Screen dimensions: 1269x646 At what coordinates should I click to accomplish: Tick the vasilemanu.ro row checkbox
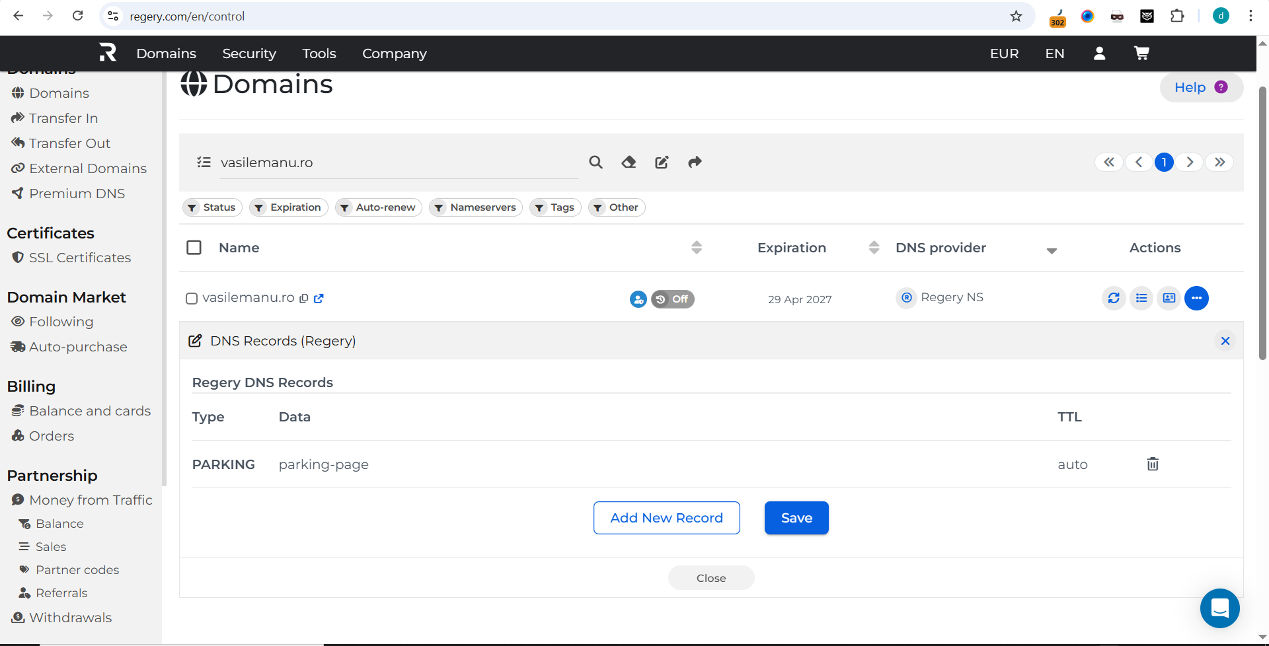(192, 299)
